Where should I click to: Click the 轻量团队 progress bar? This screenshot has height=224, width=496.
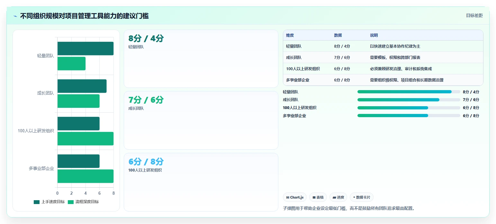click(x=409, y=92)
